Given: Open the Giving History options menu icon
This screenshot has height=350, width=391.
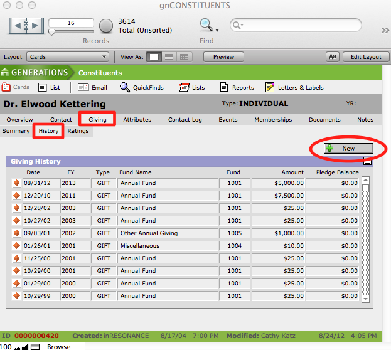Looking at the screenshot, I should pos(368,162).
